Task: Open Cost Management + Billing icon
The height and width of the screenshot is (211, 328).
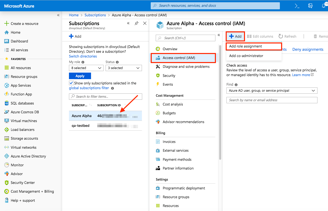Action: click(x=7, y=191)
